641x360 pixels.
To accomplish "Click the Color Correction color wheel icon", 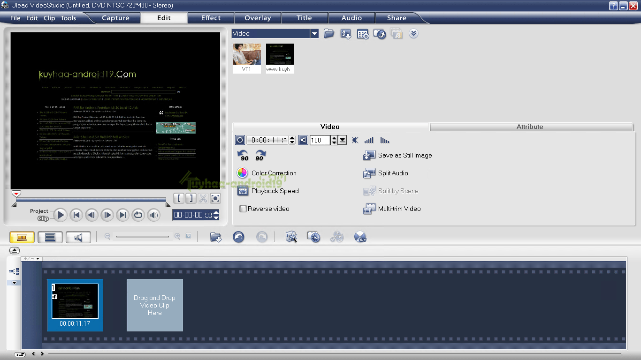I will 242,173.
